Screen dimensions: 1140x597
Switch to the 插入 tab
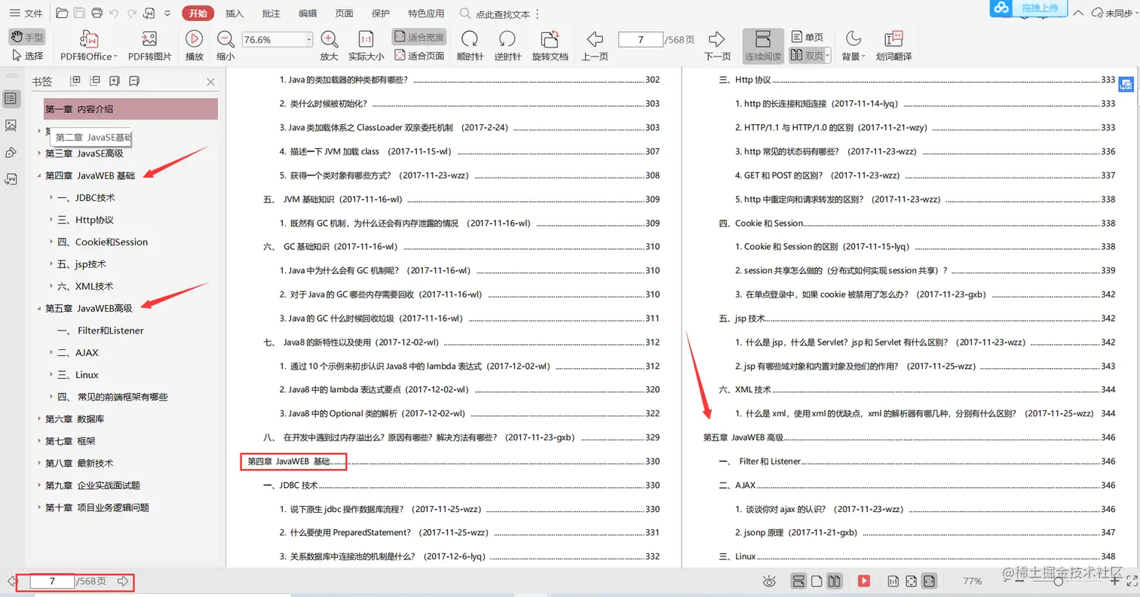[234, 13]
